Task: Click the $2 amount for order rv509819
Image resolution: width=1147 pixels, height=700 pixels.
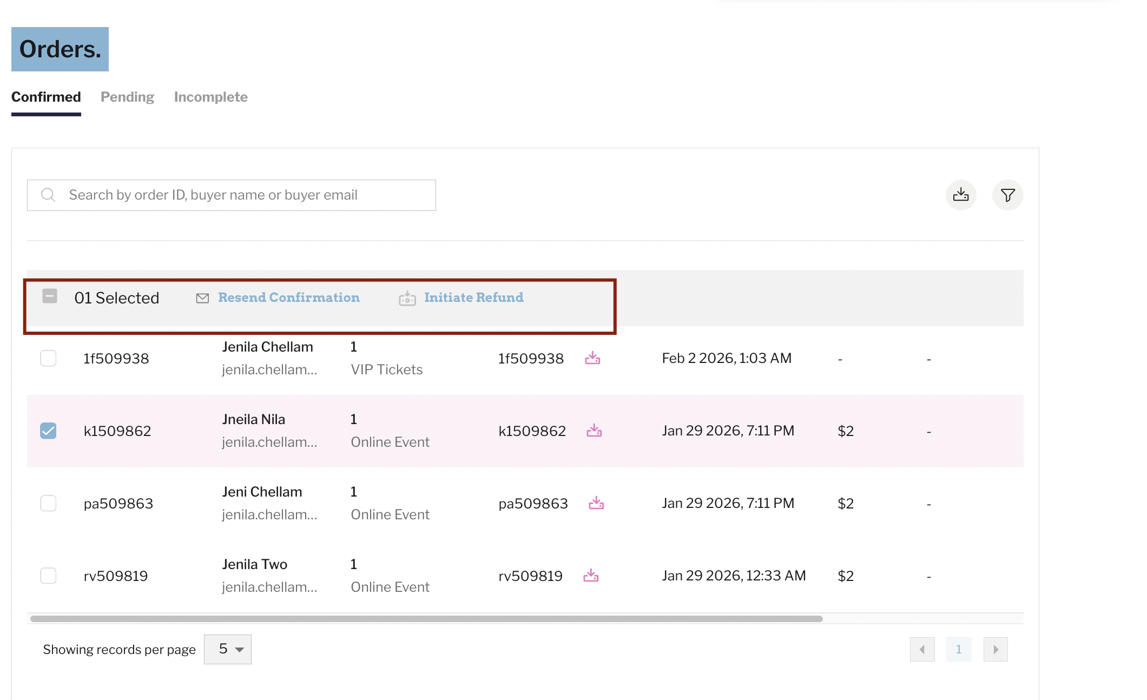Action: (845, 576)
